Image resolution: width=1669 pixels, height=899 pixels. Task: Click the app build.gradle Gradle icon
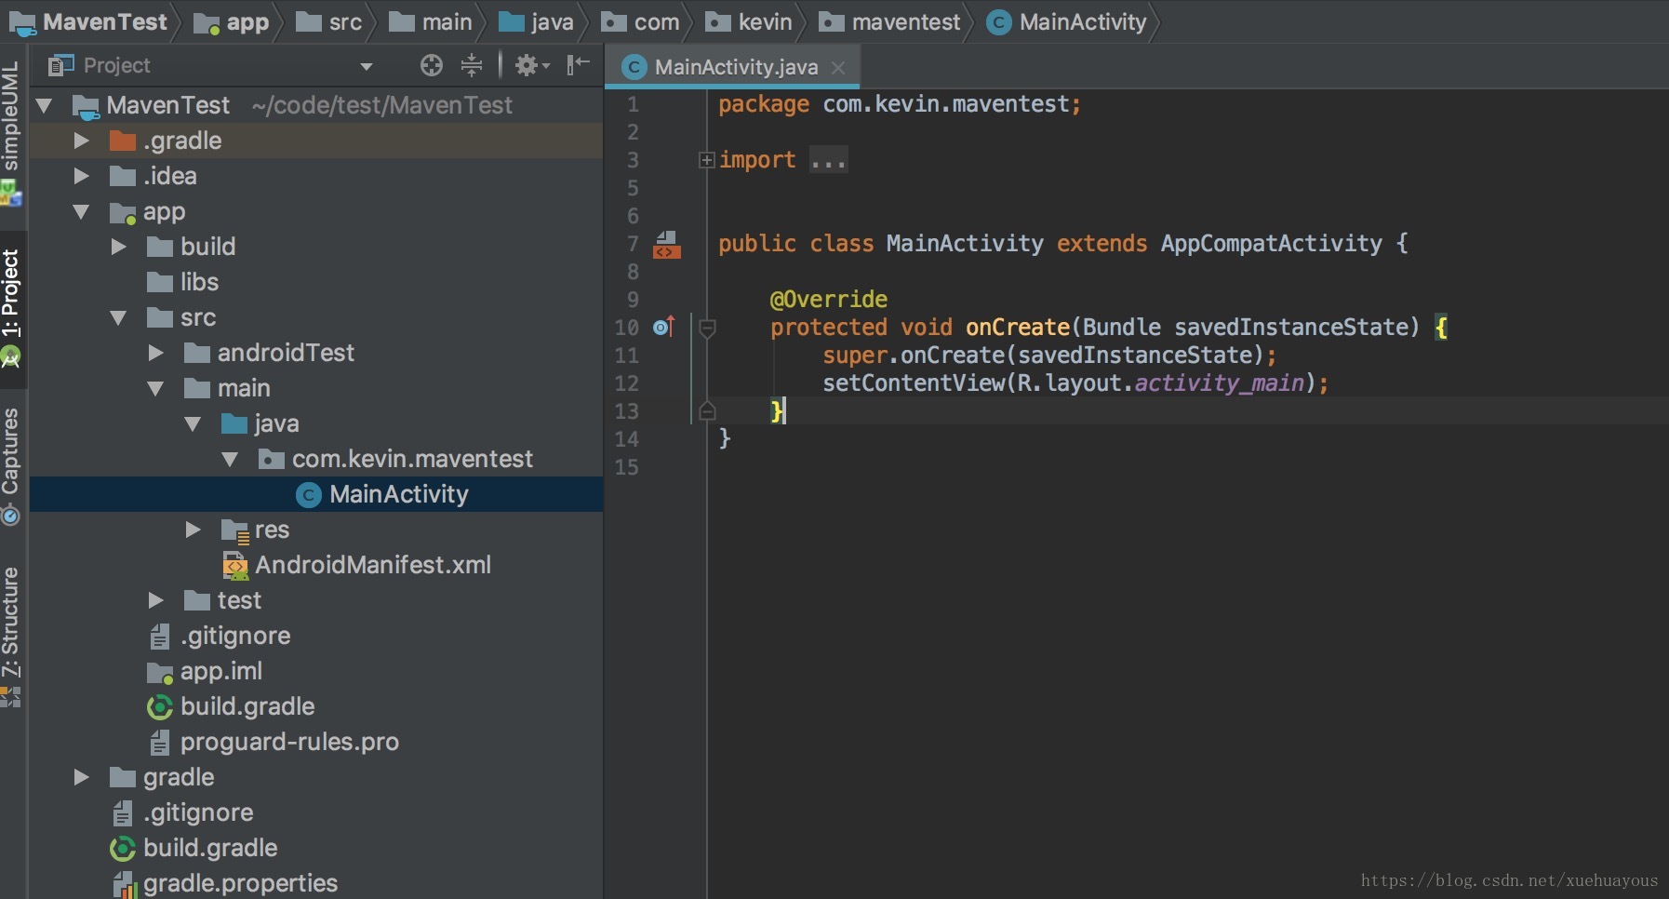160,707
